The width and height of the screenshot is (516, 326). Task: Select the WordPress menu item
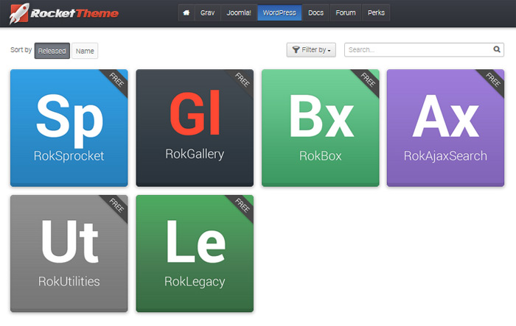click(279, 13)
